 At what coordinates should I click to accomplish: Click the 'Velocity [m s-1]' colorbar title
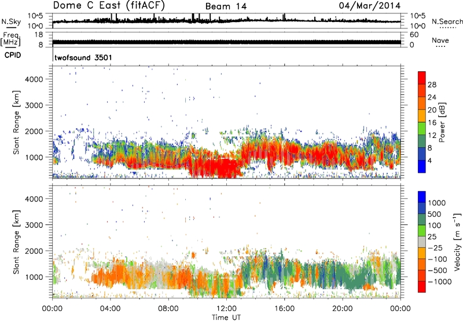(x=457, y=242)
